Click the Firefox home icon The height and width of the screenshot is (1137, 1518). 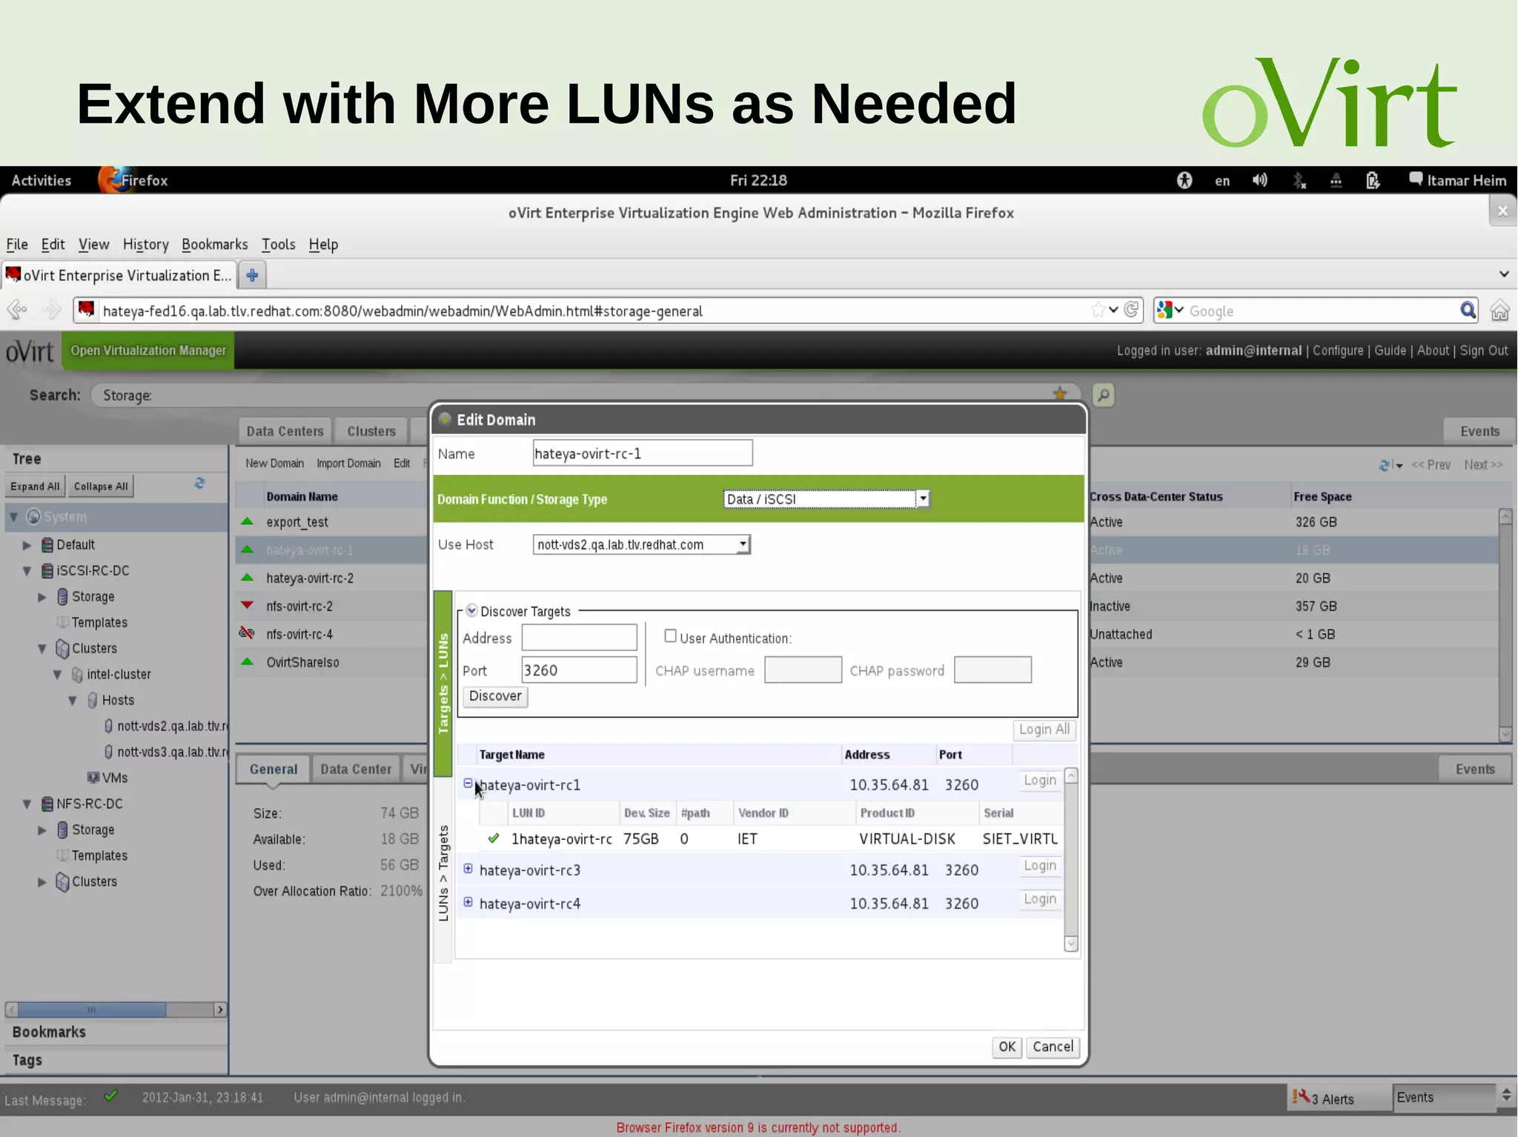coord(1500,310)
